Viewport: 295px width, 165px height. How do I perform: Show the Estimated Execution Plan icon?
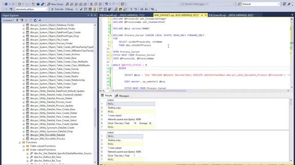86,9
